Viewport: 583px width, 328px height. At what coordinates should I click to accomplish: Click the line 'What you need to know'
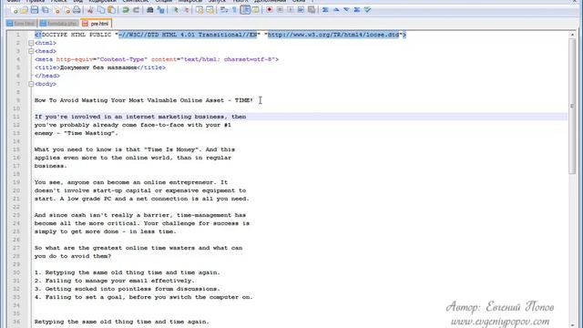[135, 149]
